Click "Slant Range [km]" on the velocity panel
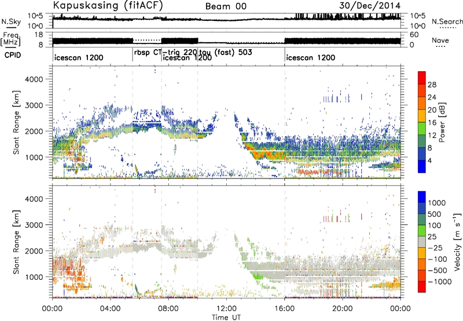This screenshot has width=463, height=321. 16,242
